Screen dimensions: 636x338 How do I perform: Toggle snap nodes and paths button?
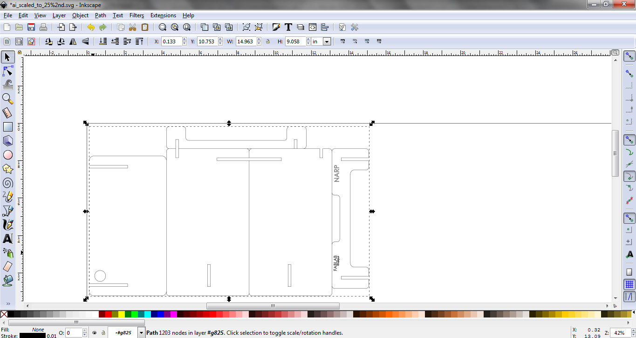[629, 139]
